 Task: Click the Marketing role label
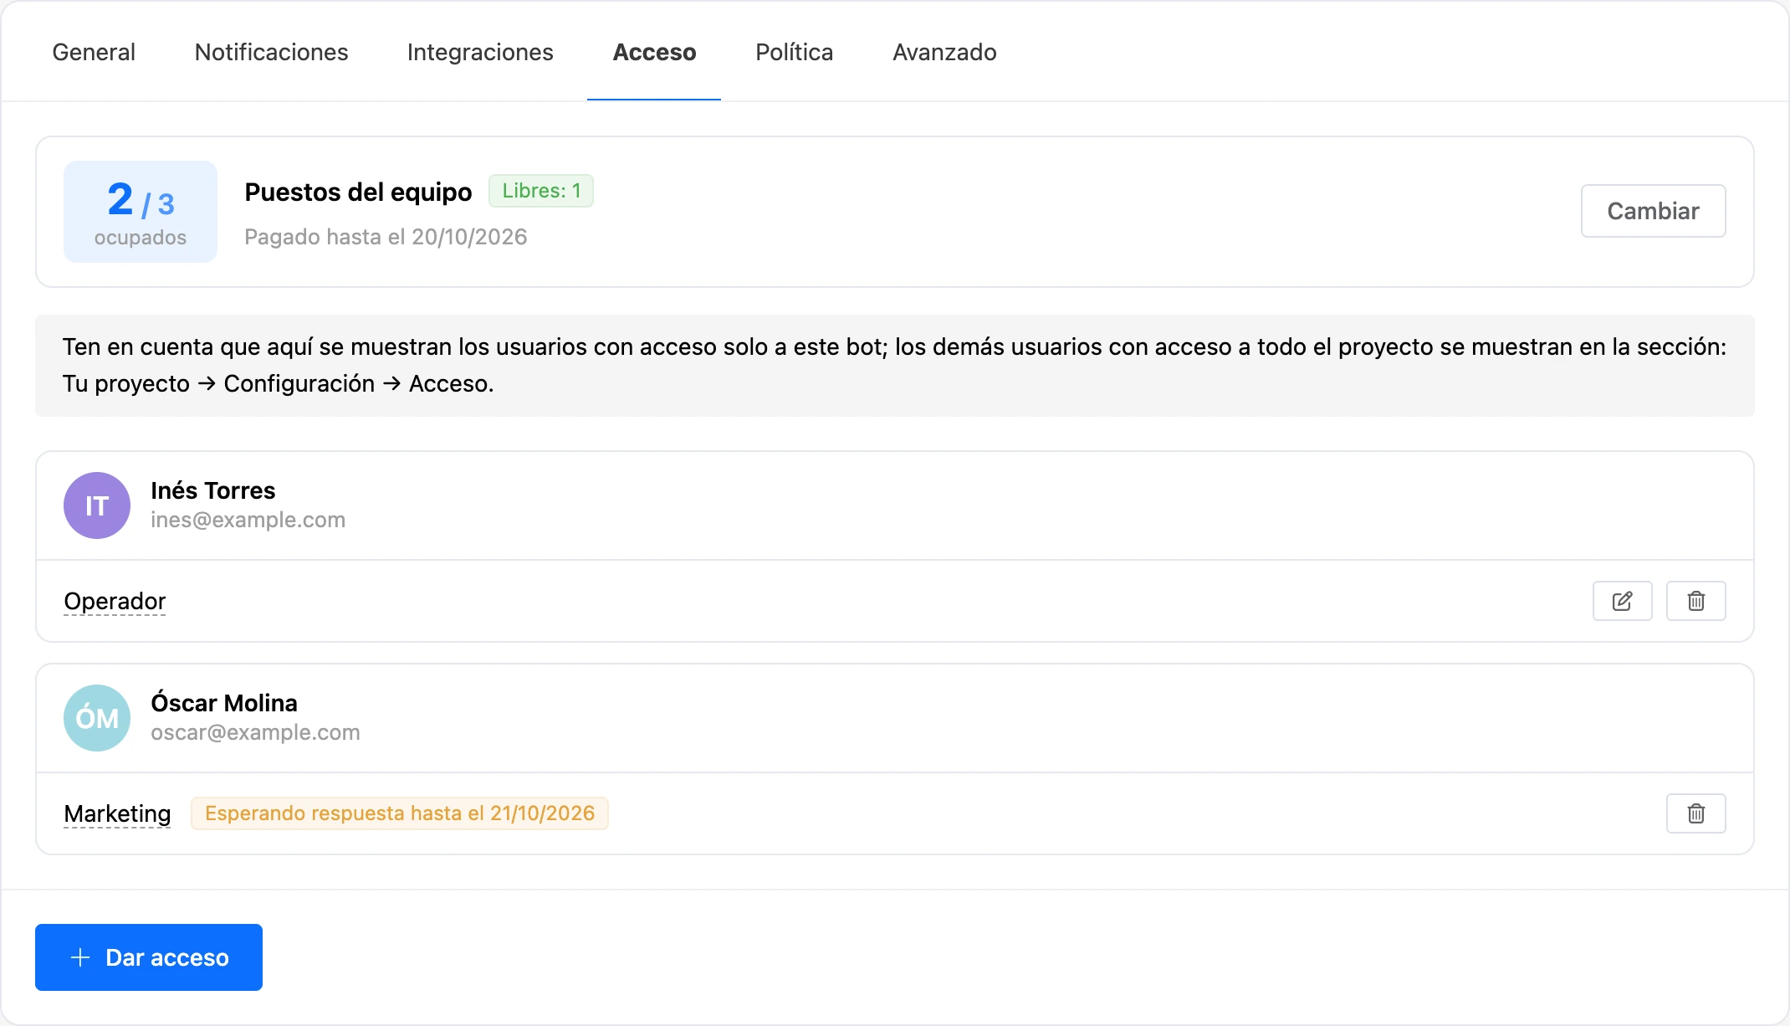pyautogui.click(x=117, y=813)
